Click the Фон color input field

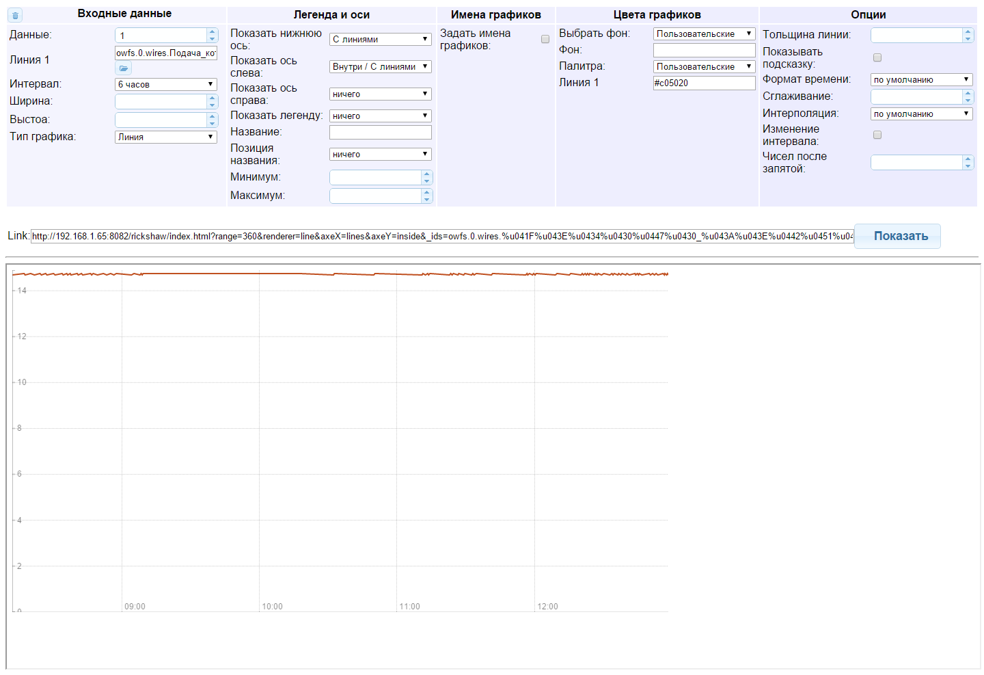point(705,50)
